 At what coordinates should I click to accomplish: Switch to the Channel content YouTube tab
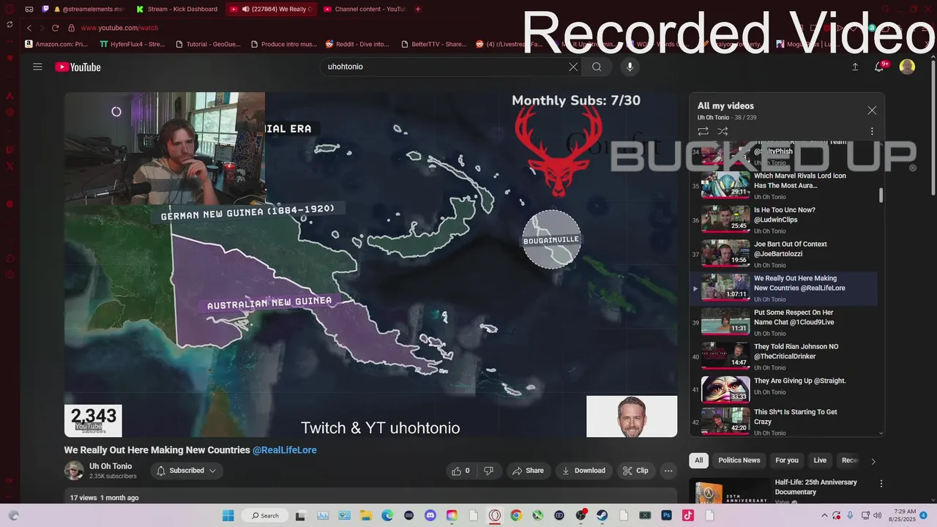point(365,9)
